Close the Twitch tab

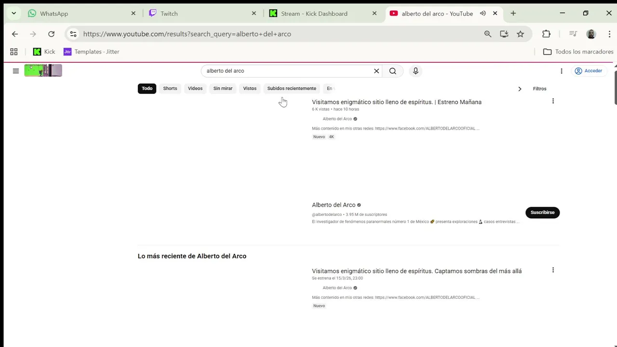coord(254,13)
